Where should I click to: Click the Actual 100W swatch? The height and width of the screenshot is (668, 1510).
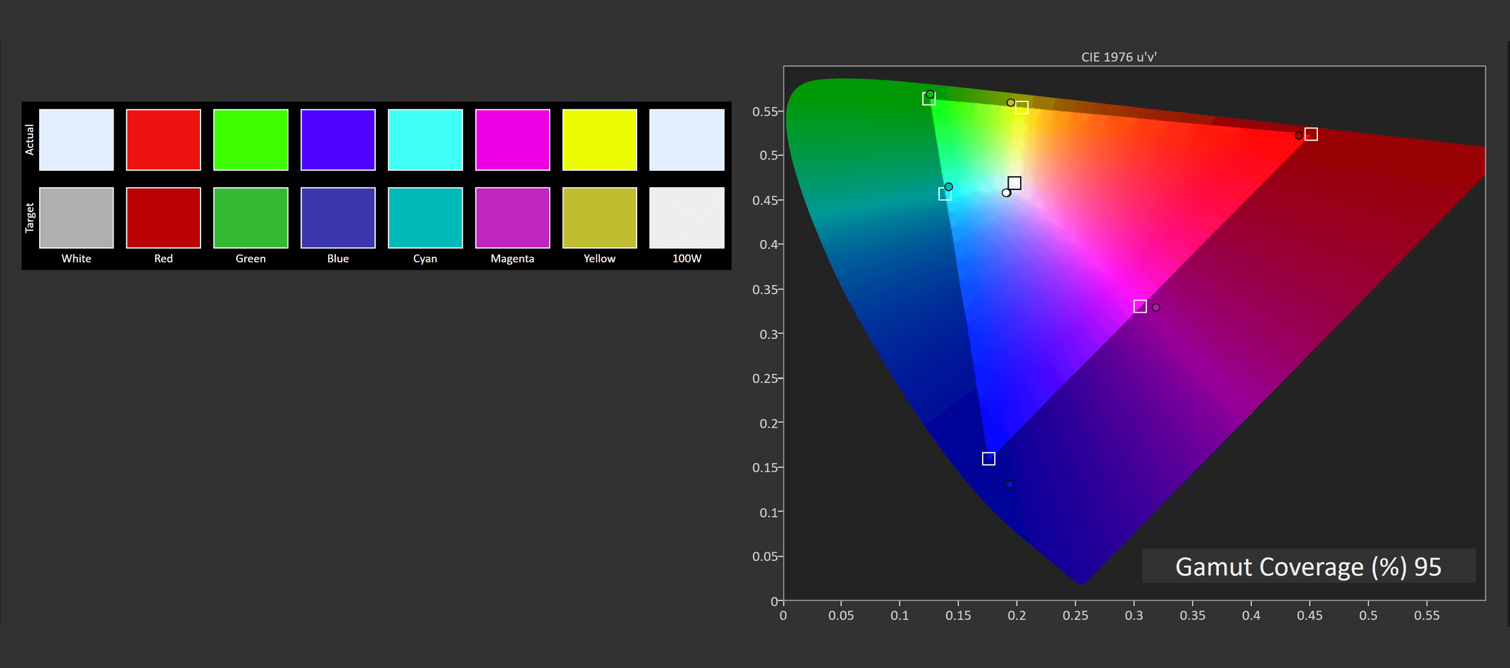click(x=687, y=139)
